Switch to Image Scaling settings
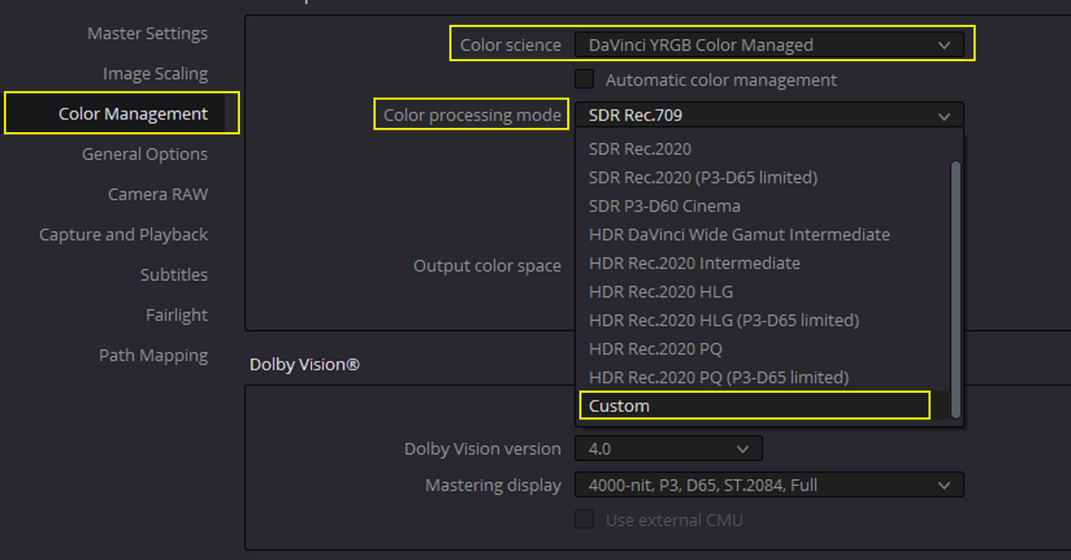Image resolution: width=1071 pixels, height=560 pixels. click(155, 74)
